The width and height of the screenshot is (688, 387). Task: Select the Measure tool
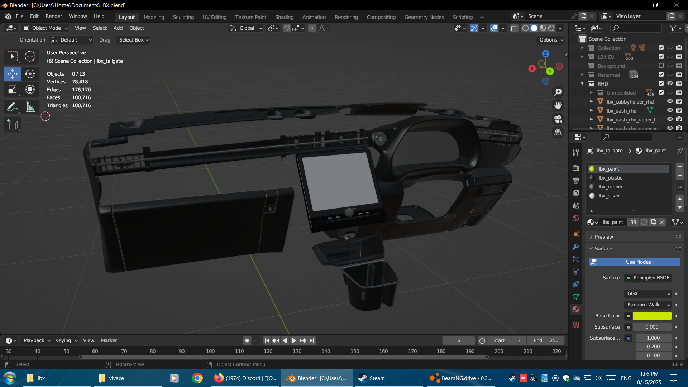30,107
